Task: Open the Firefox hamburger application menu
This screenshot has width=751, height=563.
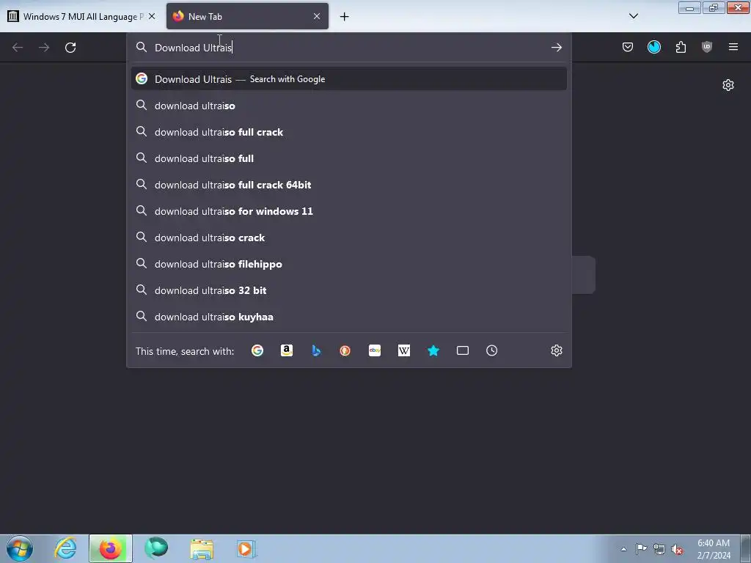Action: click(733, 47)
